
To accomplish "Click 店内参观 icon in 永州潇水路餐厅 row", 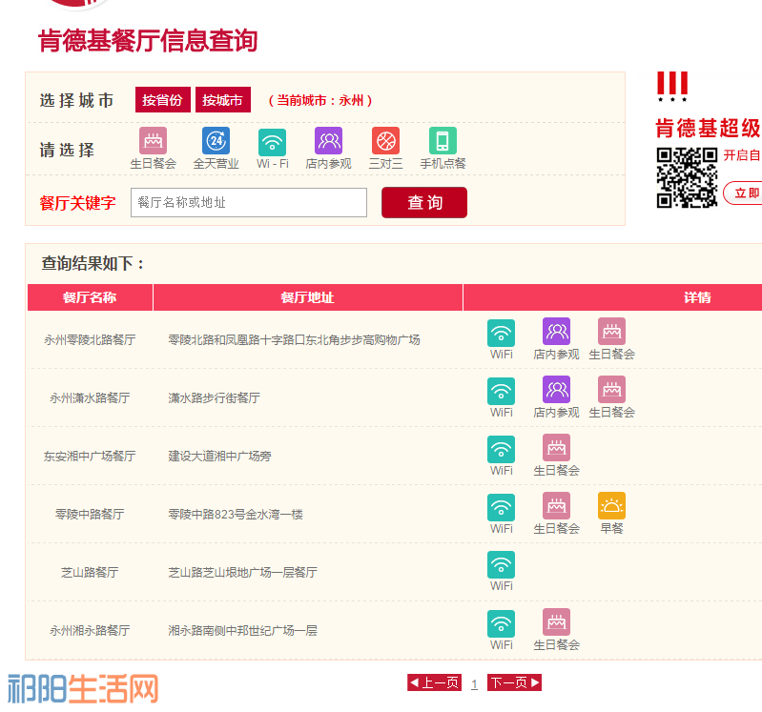I will (556, 390).
